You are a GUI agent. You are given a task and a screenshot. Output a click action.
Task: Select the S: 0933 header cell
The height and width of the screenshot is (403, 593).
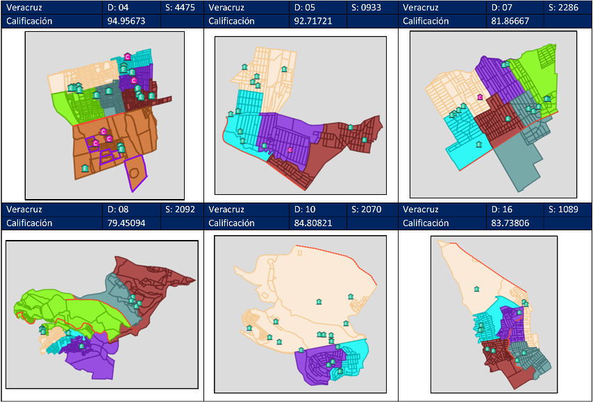tap(371, 7)
